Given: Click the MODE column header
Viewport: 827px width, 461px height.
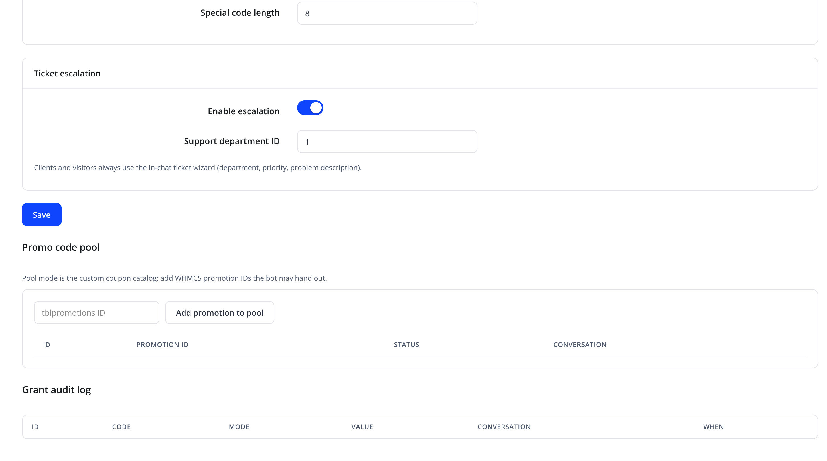Looking at the screenshot, I should pyautogui.click(x=239, y=427).
